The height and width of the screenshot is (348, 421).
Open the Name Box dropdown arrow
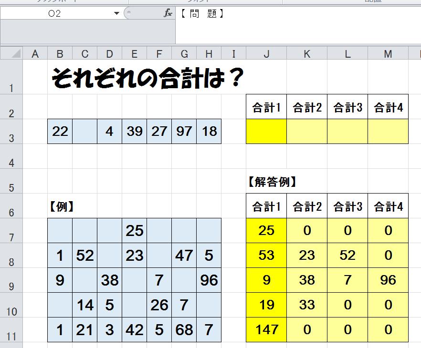coord(116,13)
